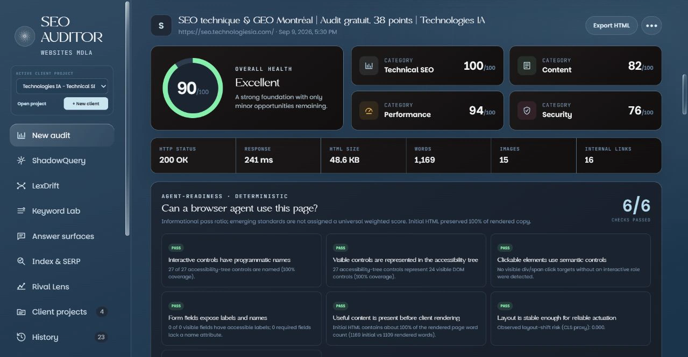688x357 pixels.
Task: Click the Client projects folder icon
Action: [x=21, y=312]
